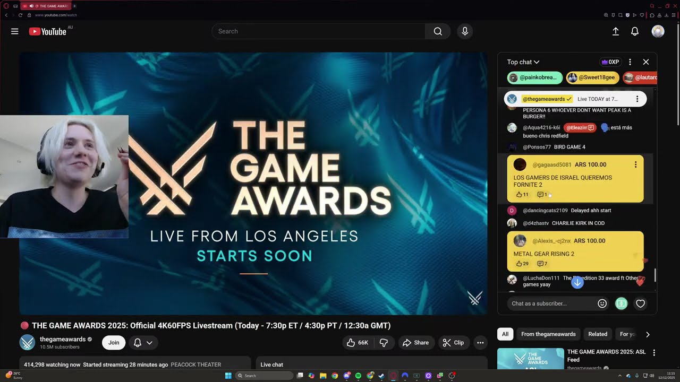The image size is (680, 382).
Task: Expand subscription notification bell dropdown
Action: (x=143, y=343)
